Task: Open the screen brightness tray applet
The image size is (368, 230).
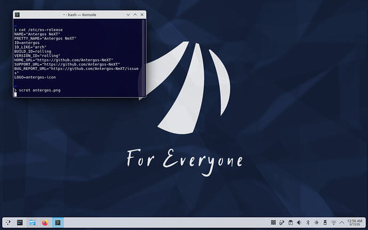Action: click(316, 222)
